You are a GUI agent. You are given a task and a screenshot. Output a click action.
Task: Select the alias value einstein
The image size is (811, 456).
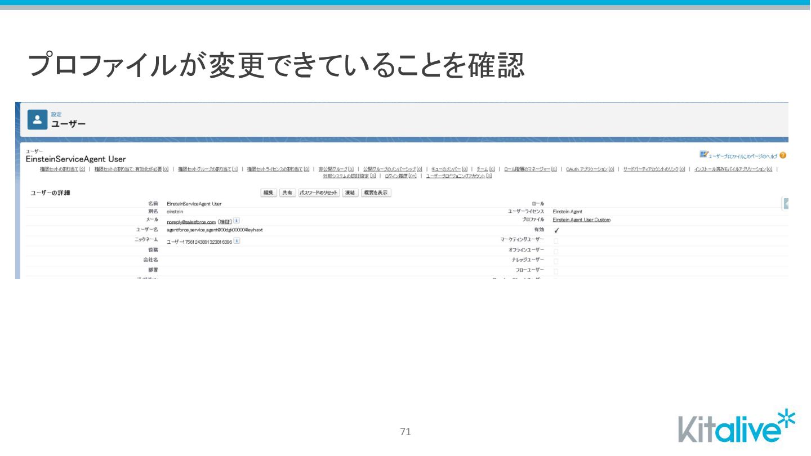pos(175,211)
